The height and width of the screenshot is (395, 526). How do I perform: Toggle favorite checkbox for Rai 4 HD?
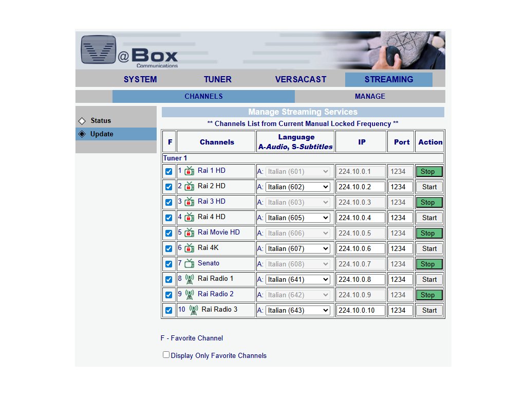coord(168,218)
